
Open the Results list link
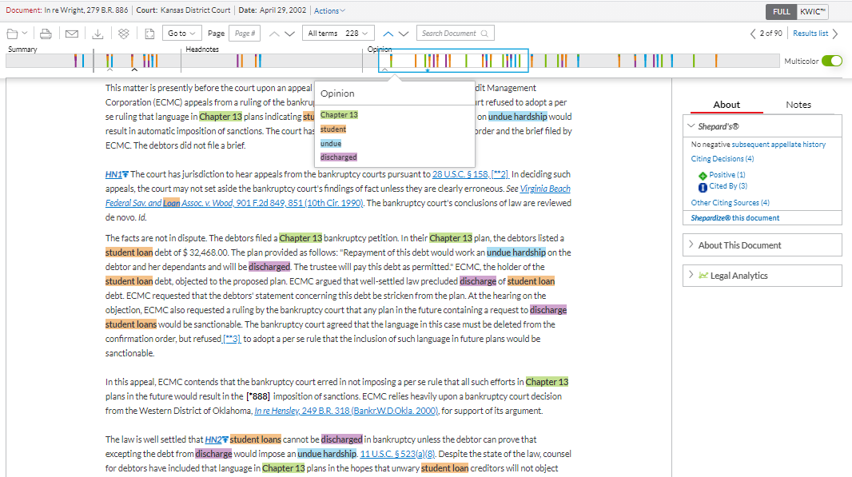coord(810,34)
